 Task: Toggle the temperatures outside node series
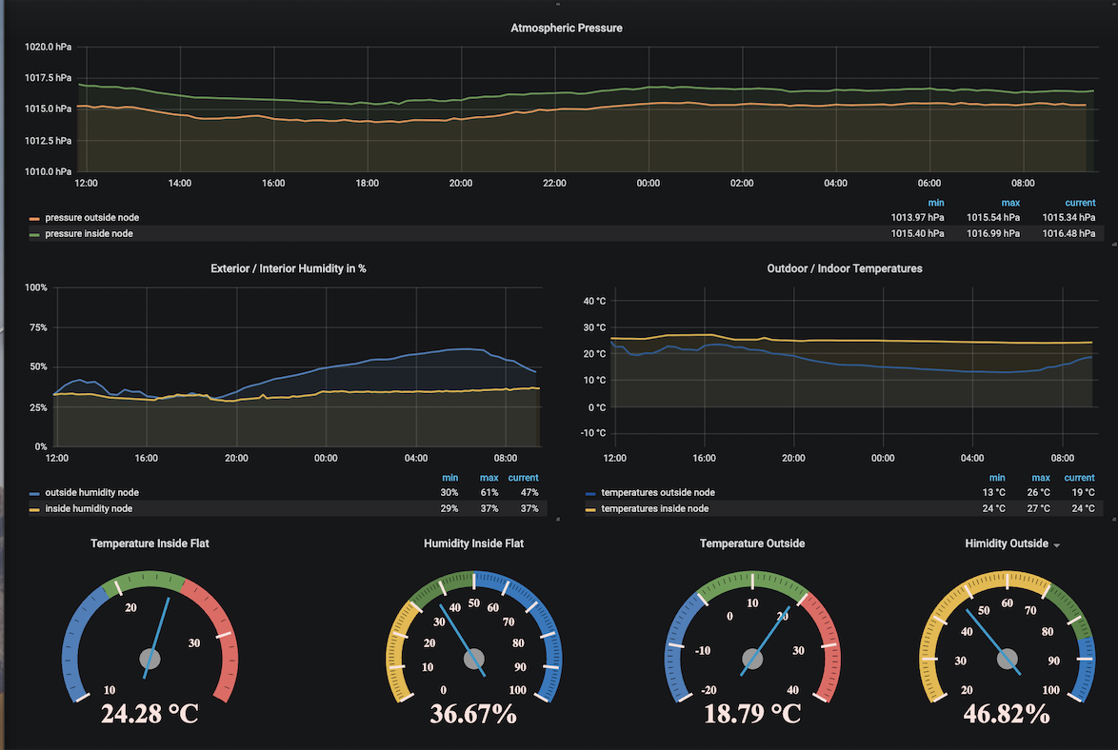[x=658, y=493]
